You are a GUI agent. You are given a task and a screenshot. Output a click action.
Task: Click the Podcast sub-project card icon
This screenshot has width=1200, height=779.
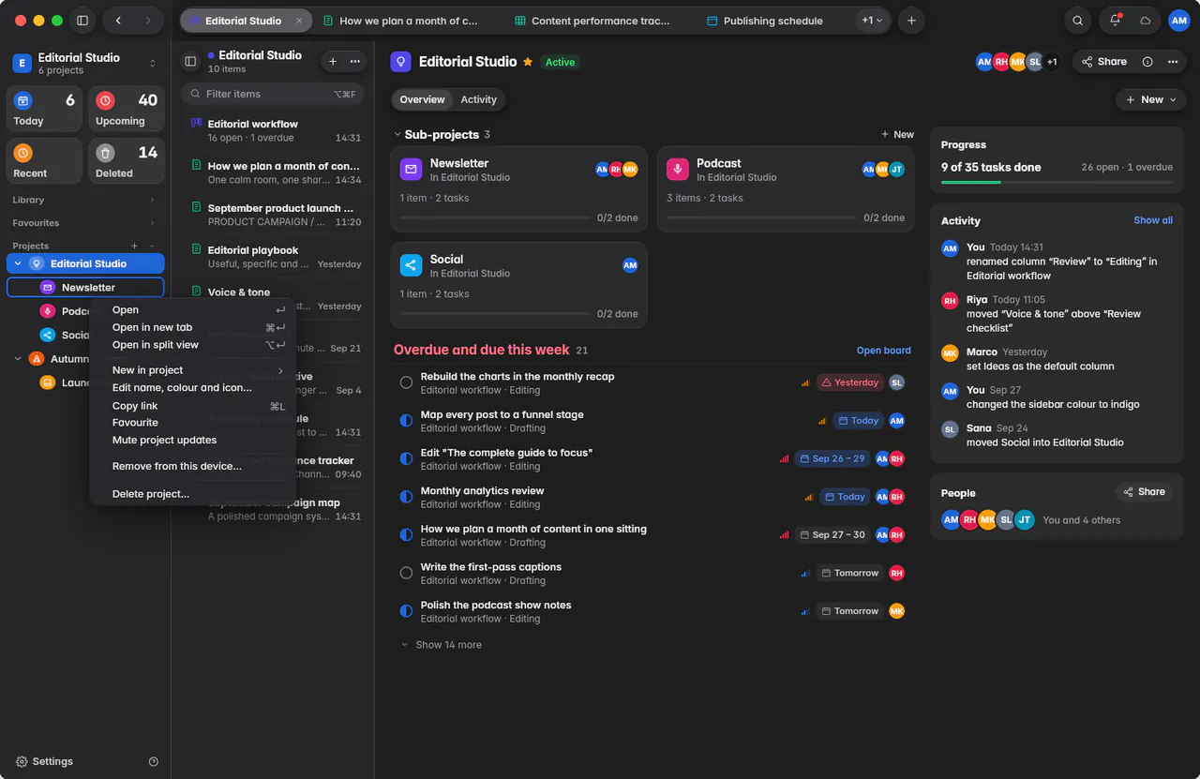[677, 169]
